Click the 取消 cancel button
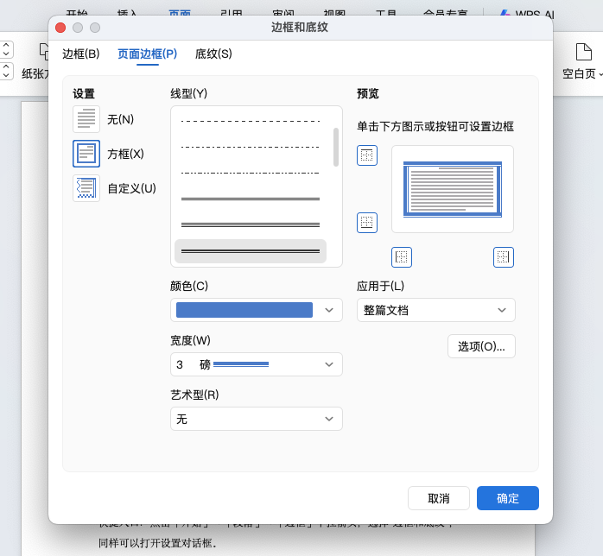The width and height of the screenshot is (603, 556). 439,498
